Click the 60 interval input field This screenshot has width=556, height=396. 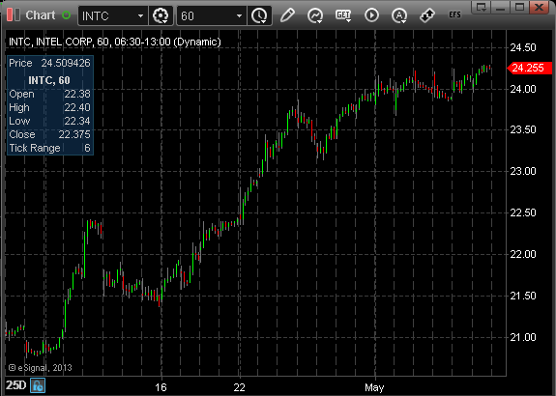(x=206, y=16)
